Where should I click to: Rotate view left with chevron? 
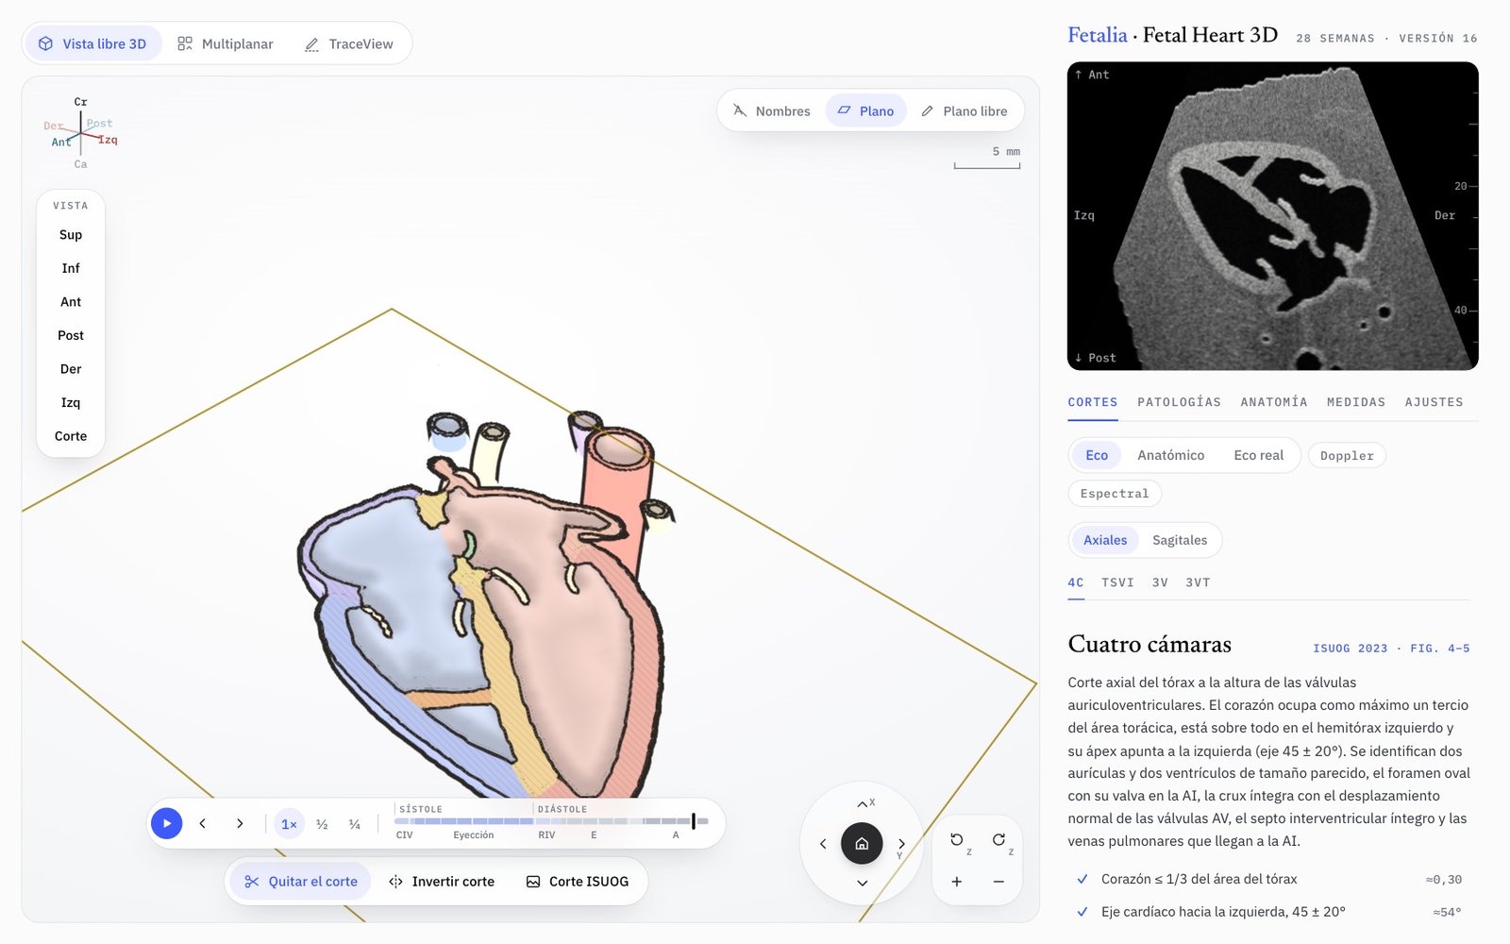823,844
